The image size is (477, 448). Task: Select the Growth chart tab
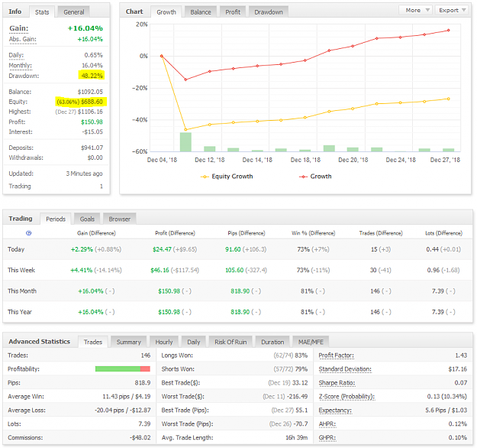click(x=166, y=12)
